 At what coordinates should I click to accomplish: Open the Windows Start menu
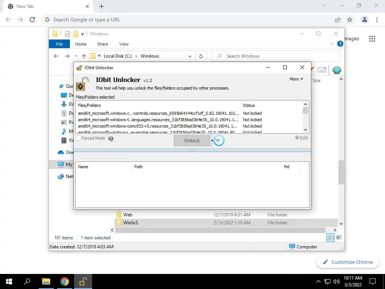[x=9, y=281]
